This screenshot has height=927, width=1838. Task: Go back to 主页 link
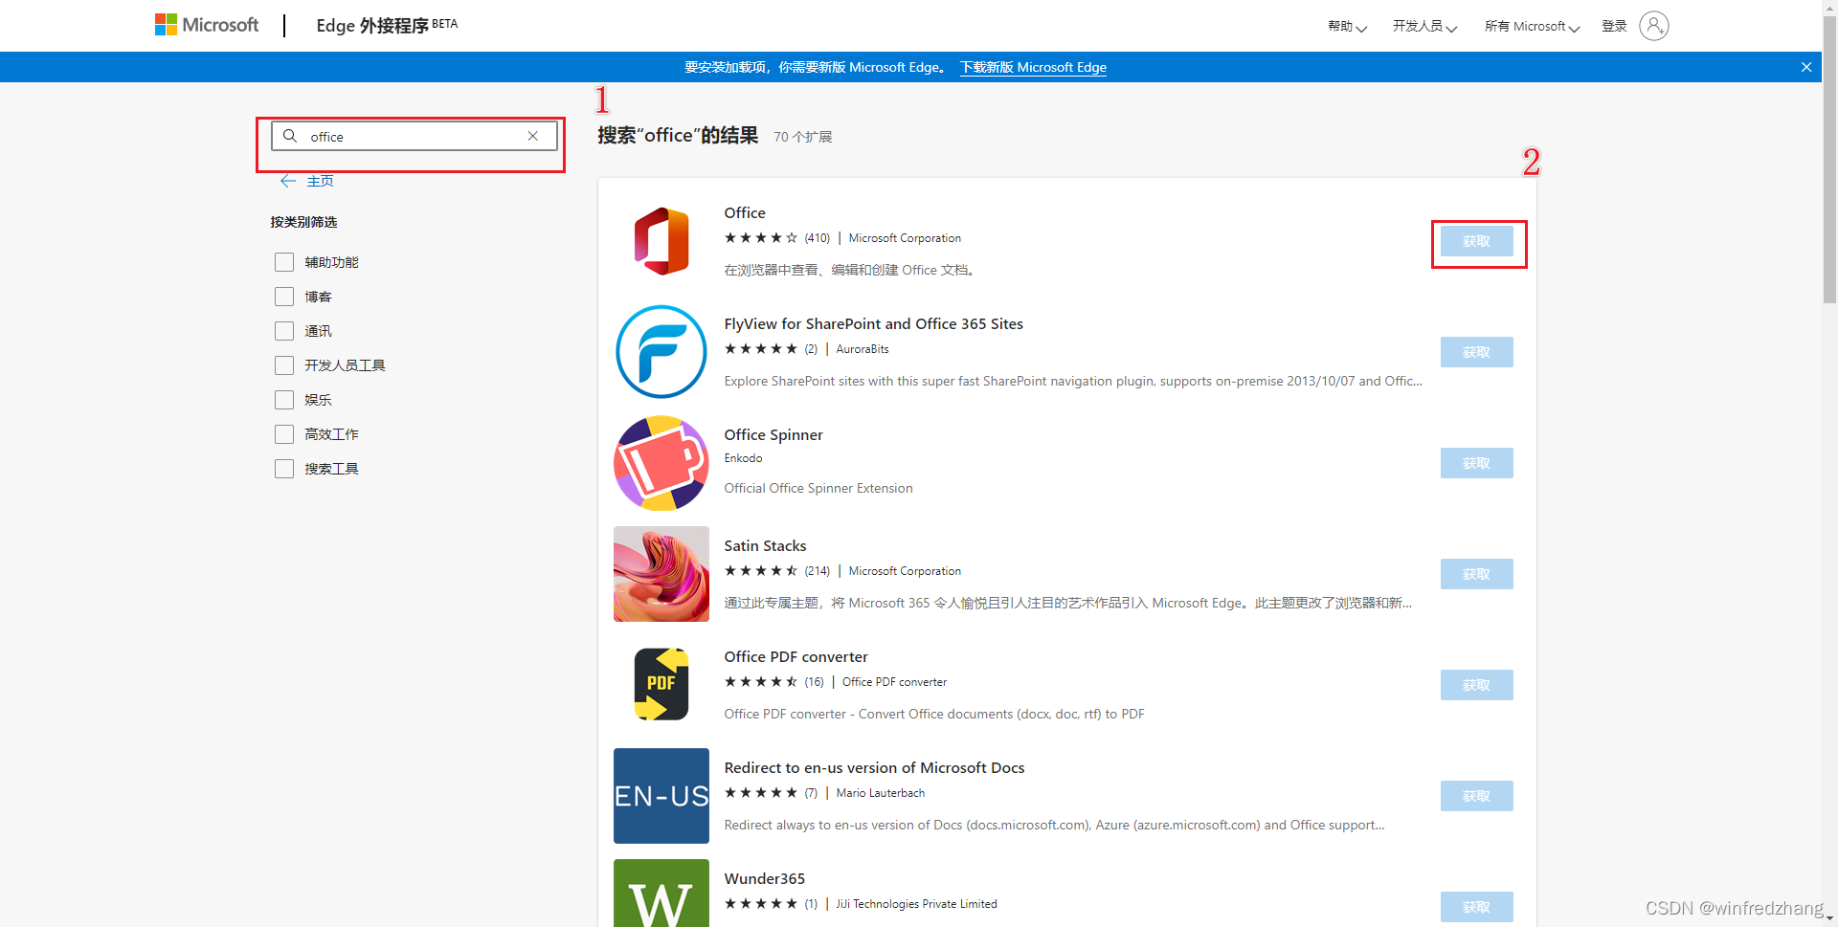320,181
